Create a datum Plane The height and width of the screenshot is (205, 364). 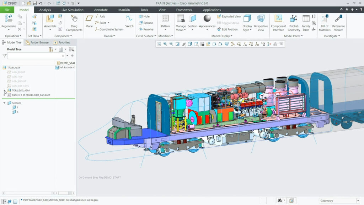coord(89,21)
